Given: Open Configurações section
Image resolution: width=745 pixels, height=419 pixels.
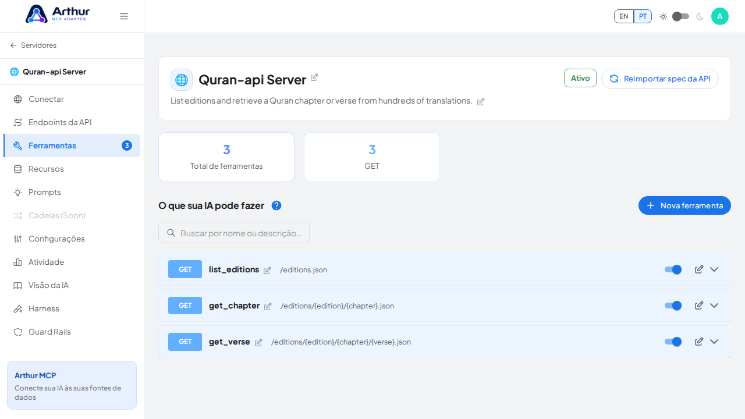Looking at the screenshot, I should [72, 239].
